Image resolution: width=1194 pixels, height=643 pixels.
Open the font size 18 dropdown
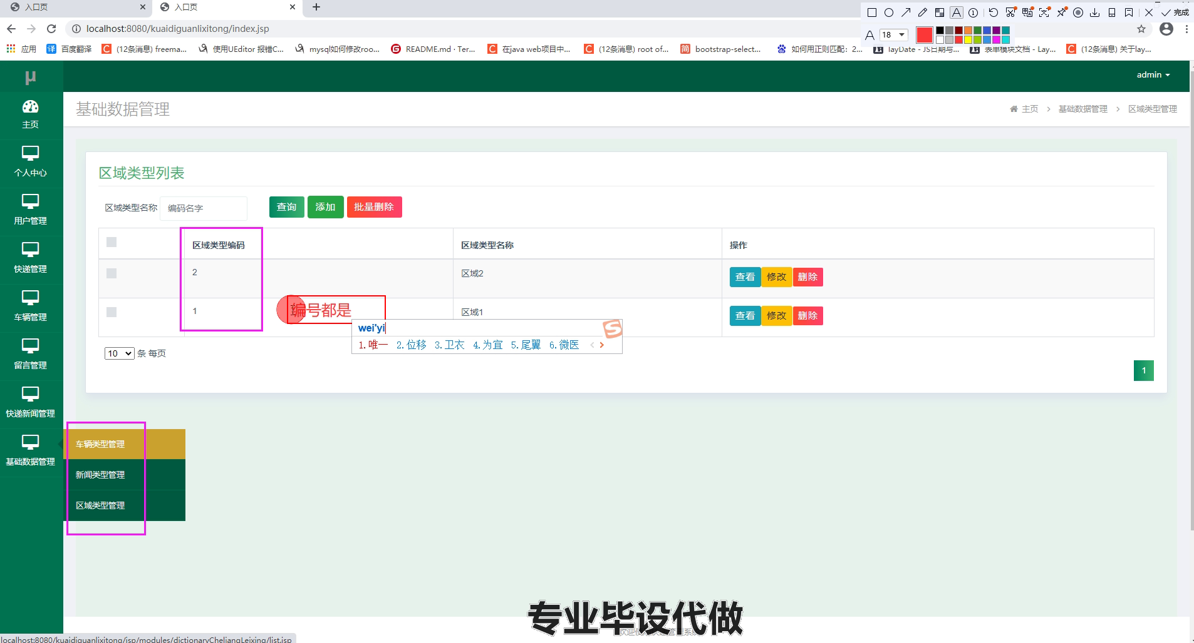[x=894, y=34]
